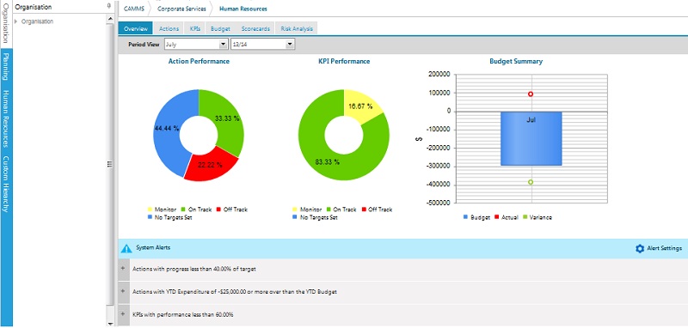
Task: Click the CAMMS breadcrumb link
Action: 134,9
